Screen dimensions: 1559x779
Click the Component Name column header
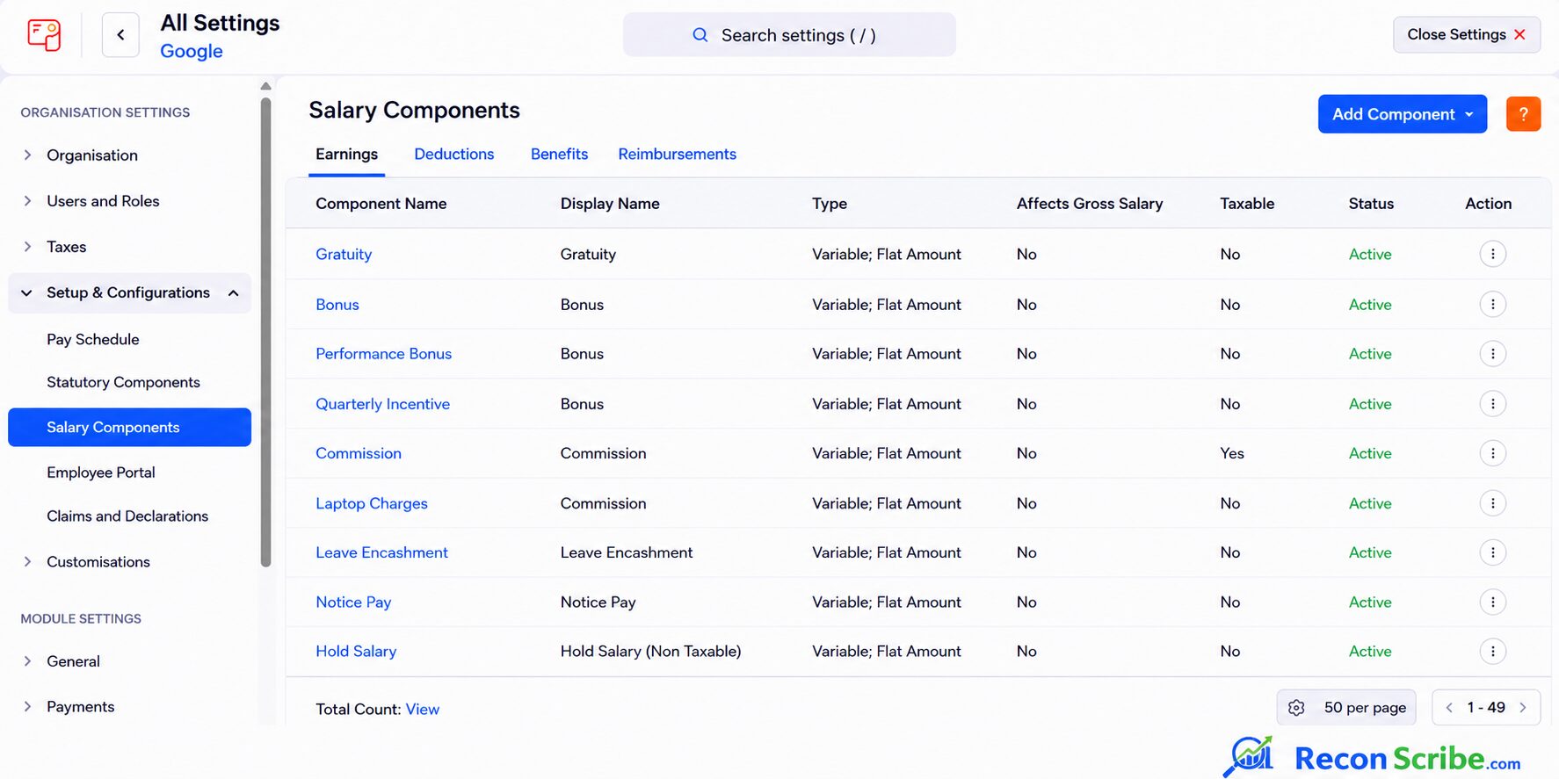(381, 204)
